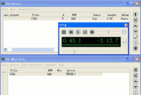Minimize the Database window

[126, 4]
